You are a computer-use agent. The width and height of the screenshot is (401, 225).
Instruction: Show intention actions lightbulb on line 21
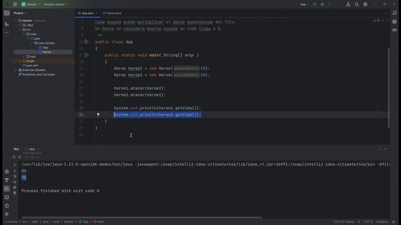[98, 114]
